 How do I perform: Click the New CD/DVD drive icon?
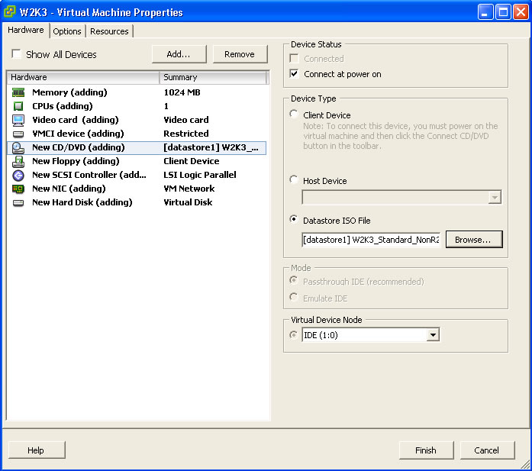pos(18,148)
